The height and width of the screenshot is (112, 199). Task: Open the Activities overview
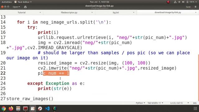pos(7,2)
